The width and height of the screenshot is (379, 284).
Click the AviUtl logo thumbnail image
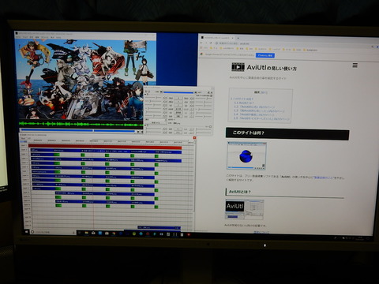(245, 210)
